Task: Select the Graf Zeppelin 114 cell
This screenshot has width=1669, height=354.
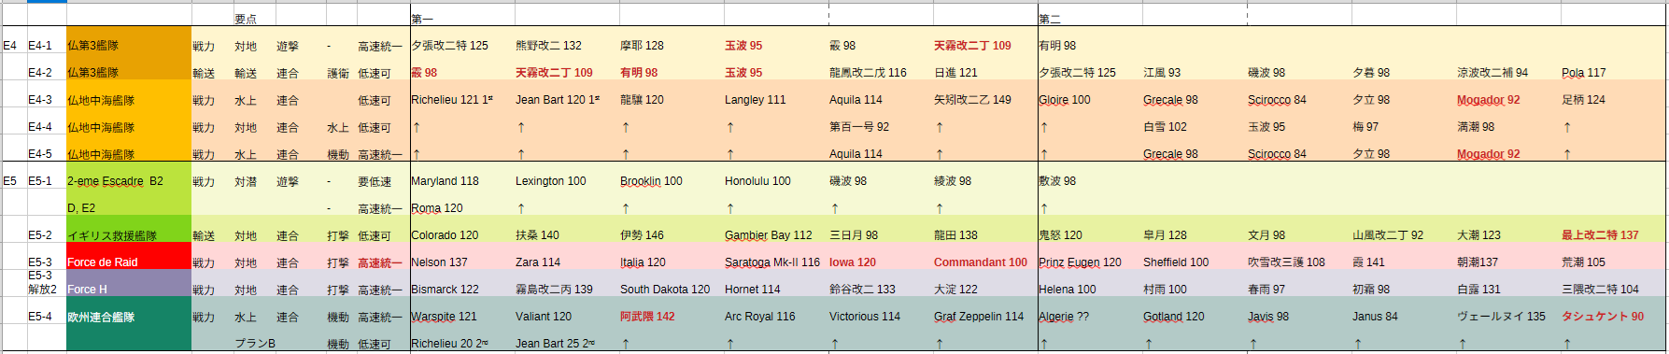Action: click(984, 317)
